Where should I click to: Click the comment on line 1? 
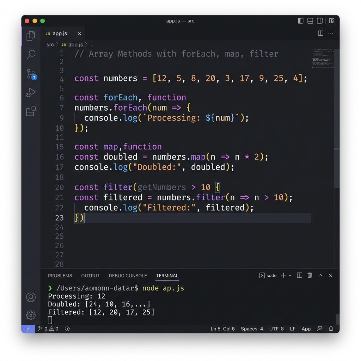click(176, 54)
